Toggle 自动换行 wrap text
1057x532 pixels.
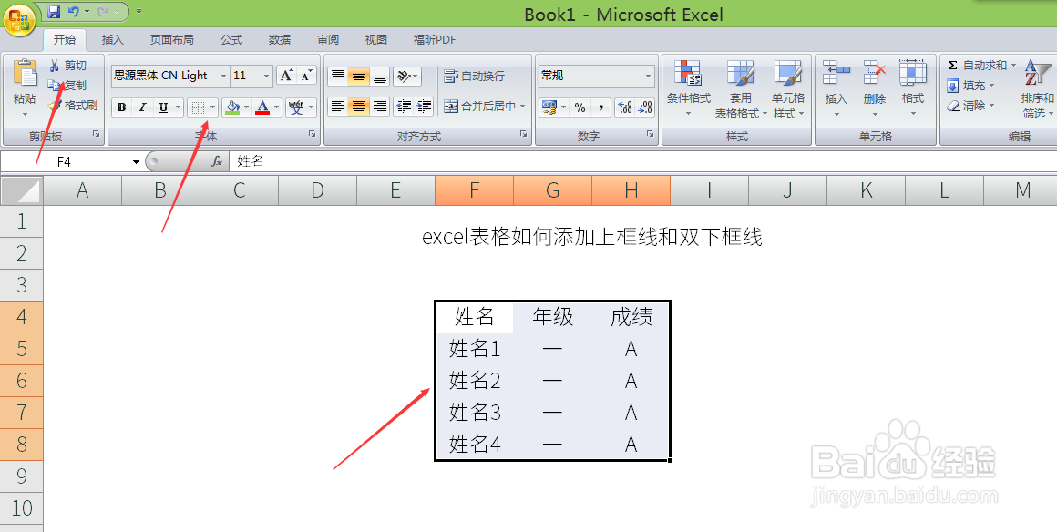coord(474,77)
